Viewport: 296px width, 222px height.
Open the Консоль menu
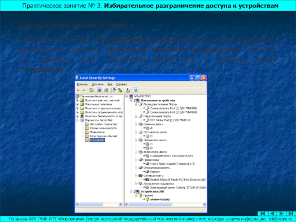[82, 84]
